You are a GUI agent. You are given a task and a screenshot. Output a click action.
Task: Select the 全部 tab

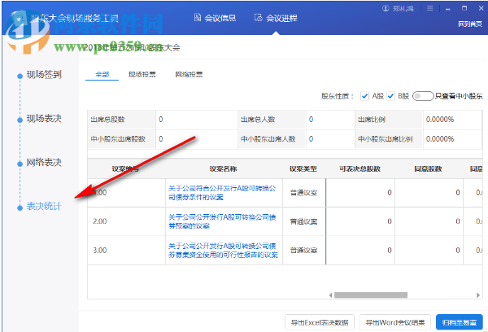click(x=102, y=74)
